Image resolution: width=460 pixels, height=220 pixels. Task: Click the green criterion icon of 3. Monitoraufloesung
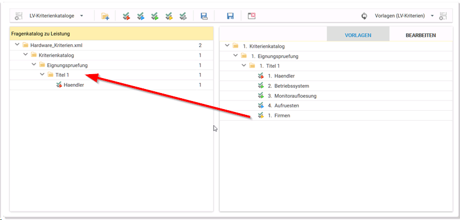click(x=261, y=96)
